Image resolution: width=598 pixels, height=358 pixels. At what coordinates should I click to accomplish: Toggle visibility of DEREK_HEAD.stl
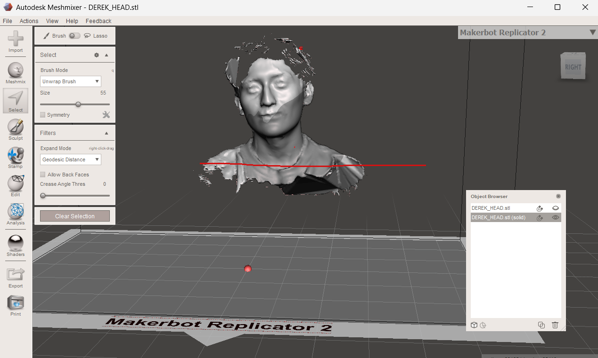[x=556, y=208]
